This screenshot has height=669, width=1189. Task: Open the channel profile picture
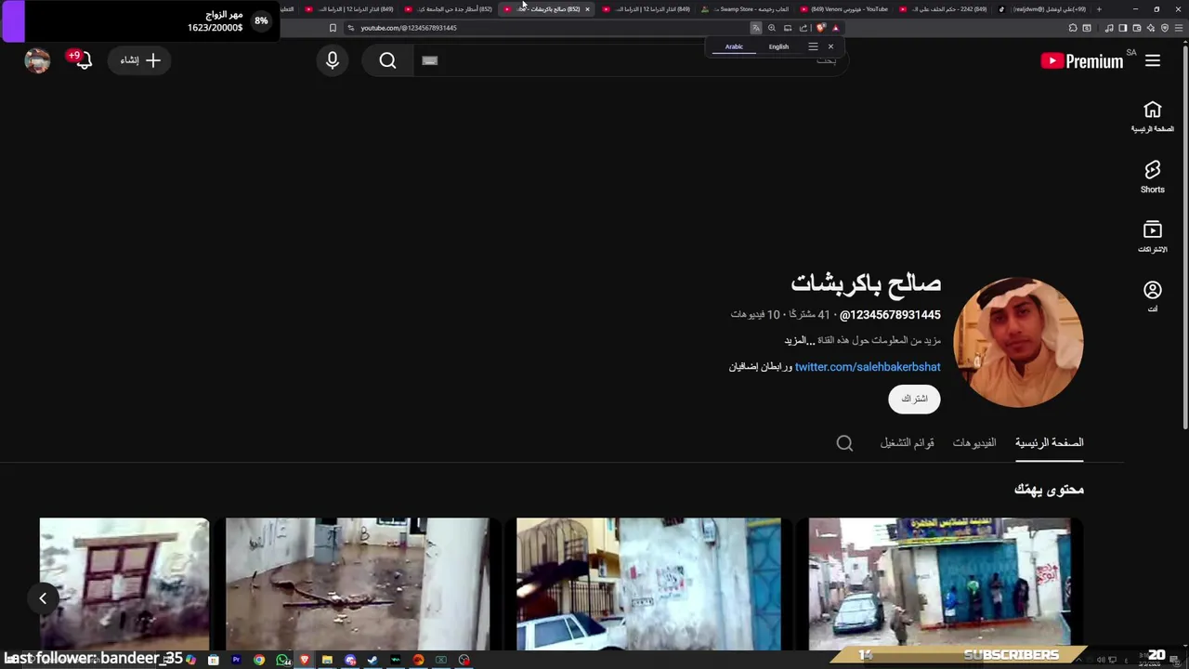pos(1018,342)
